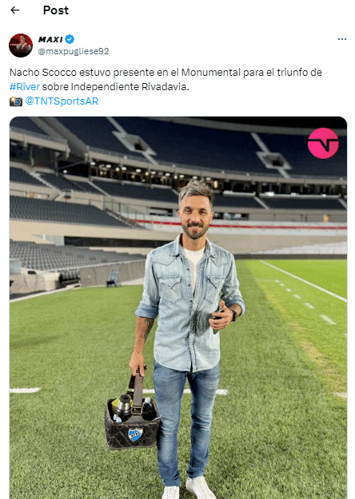Follow the #River hashtag link

click(25, 86)
